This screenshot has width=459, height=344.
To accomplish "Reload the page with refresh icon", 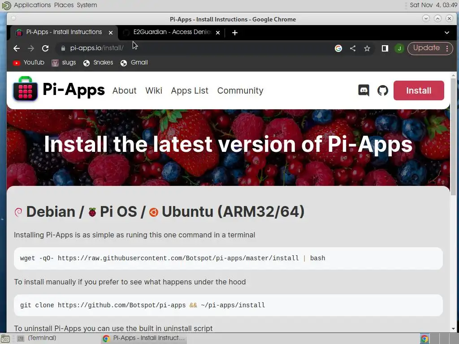I will [x=45, y=48].
